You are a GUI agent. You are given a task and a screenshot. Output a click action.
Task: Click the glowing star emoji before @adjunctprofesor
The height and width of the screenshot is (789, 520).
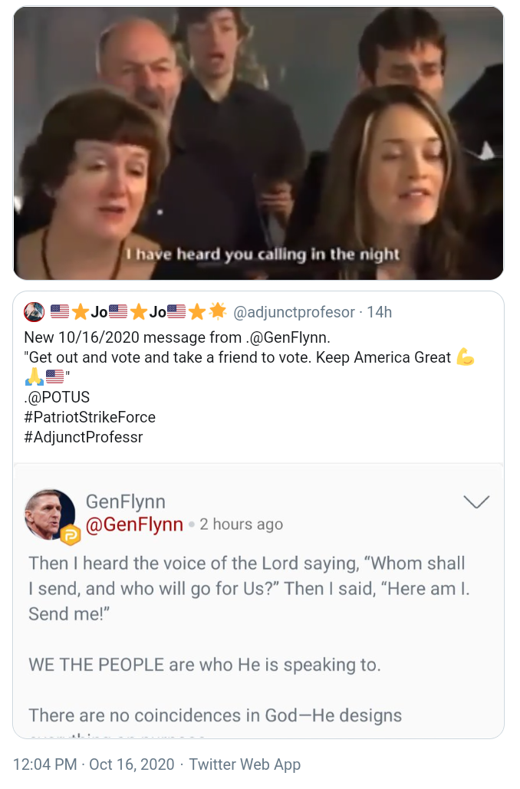[x=218, y=312]
